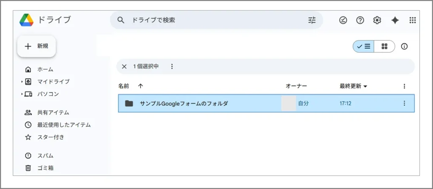Switch to grid layout view
Screen dimensions: 433x189
click(x=384, y=46)
